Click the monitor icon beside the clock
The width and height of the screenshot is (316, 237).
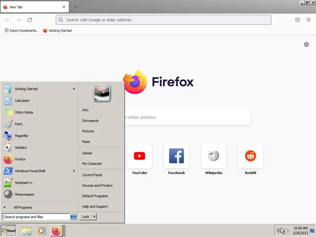coord(312,231)
